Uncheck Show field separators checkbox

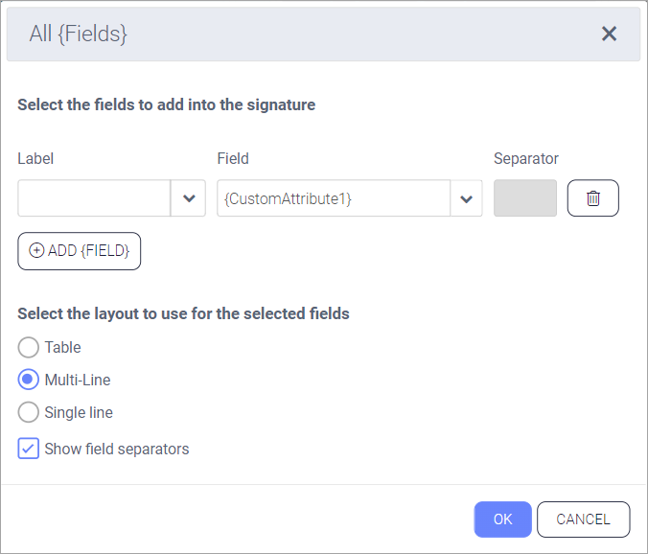click(x=29, y=449)
